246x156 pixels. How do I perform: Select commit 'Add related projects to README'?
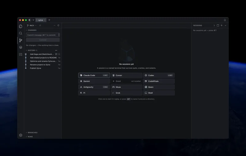(x=43, y=58)
